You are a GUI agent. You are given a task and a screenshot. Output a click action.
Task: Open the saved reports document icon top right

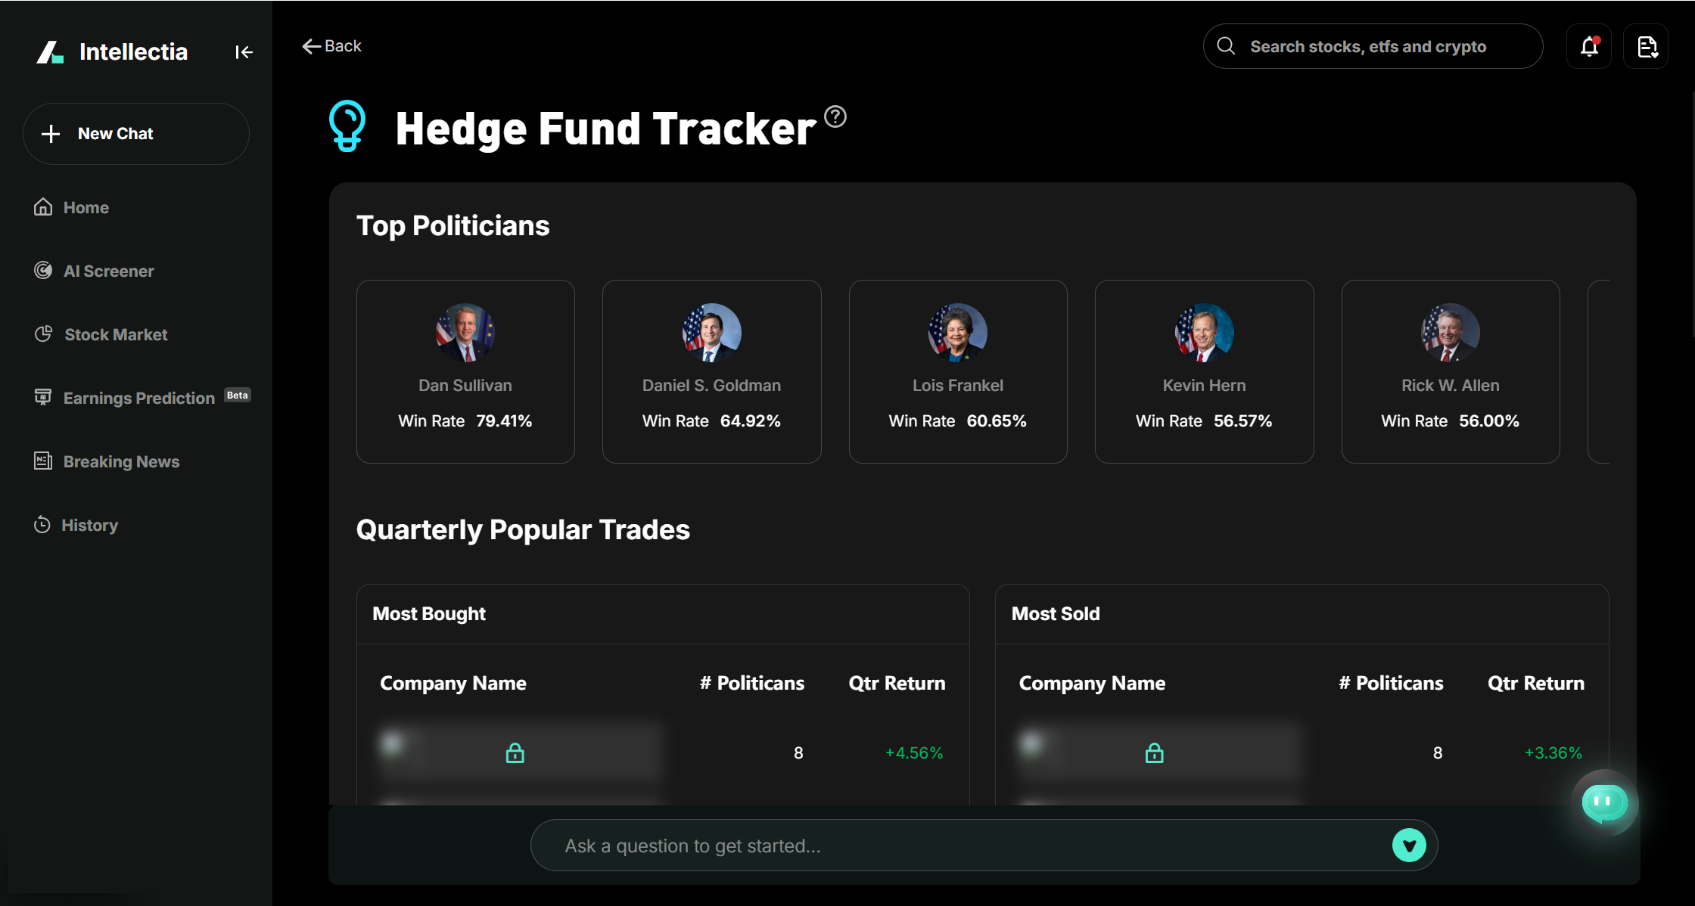(1647, 46)
